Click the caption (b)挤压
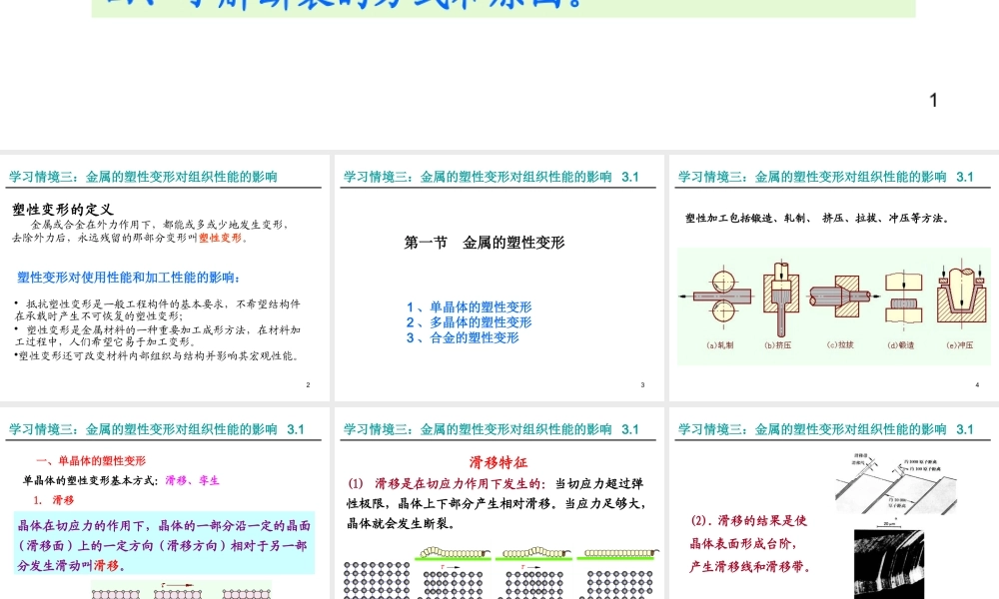The height and width of the screenshot is (599, 999). point(778,345)
